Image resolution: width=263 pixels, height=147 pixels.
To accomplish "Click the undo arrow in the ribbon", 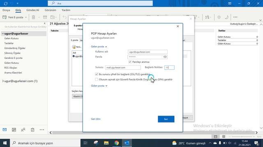I will coord(65,17).
